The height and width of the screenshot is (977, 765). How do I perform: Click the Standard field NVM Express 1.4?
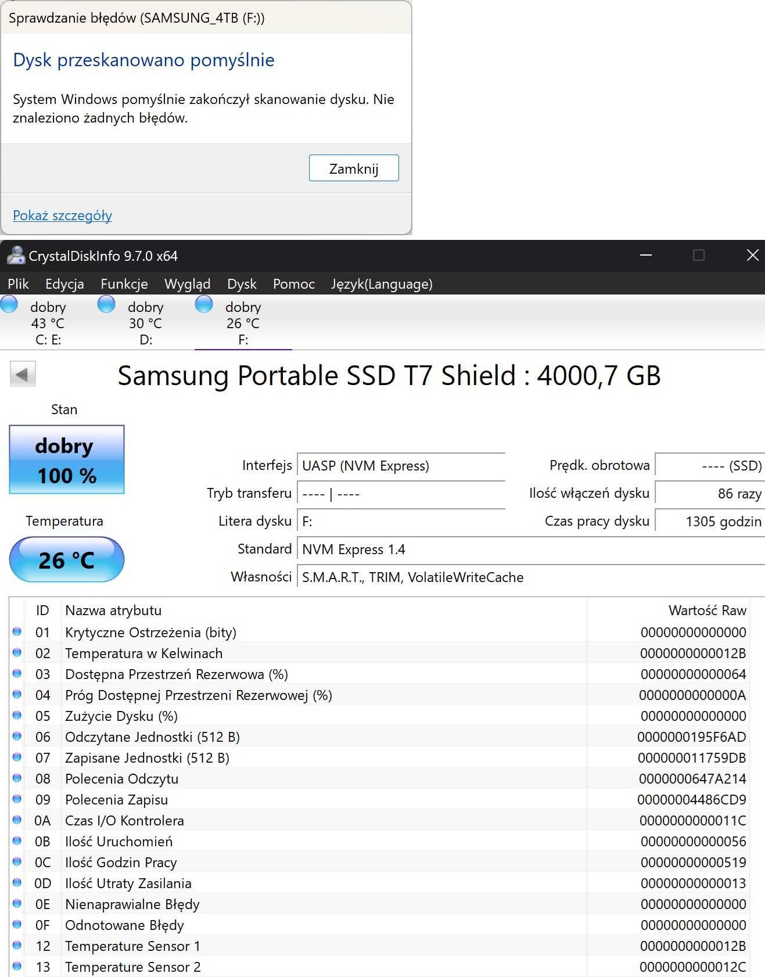[531, 549]
